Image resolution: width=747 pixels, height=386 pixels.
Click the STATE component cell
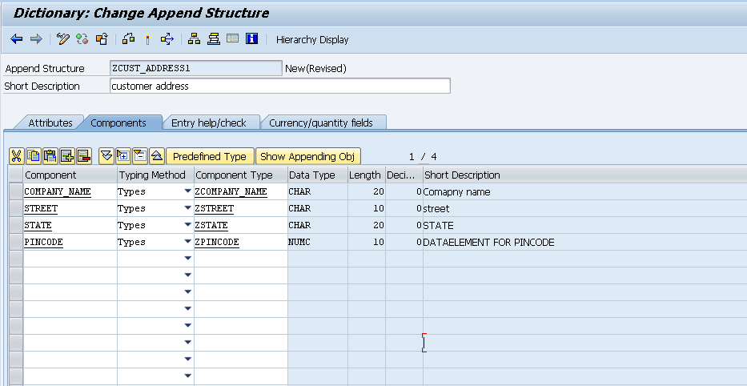(70, 225)
